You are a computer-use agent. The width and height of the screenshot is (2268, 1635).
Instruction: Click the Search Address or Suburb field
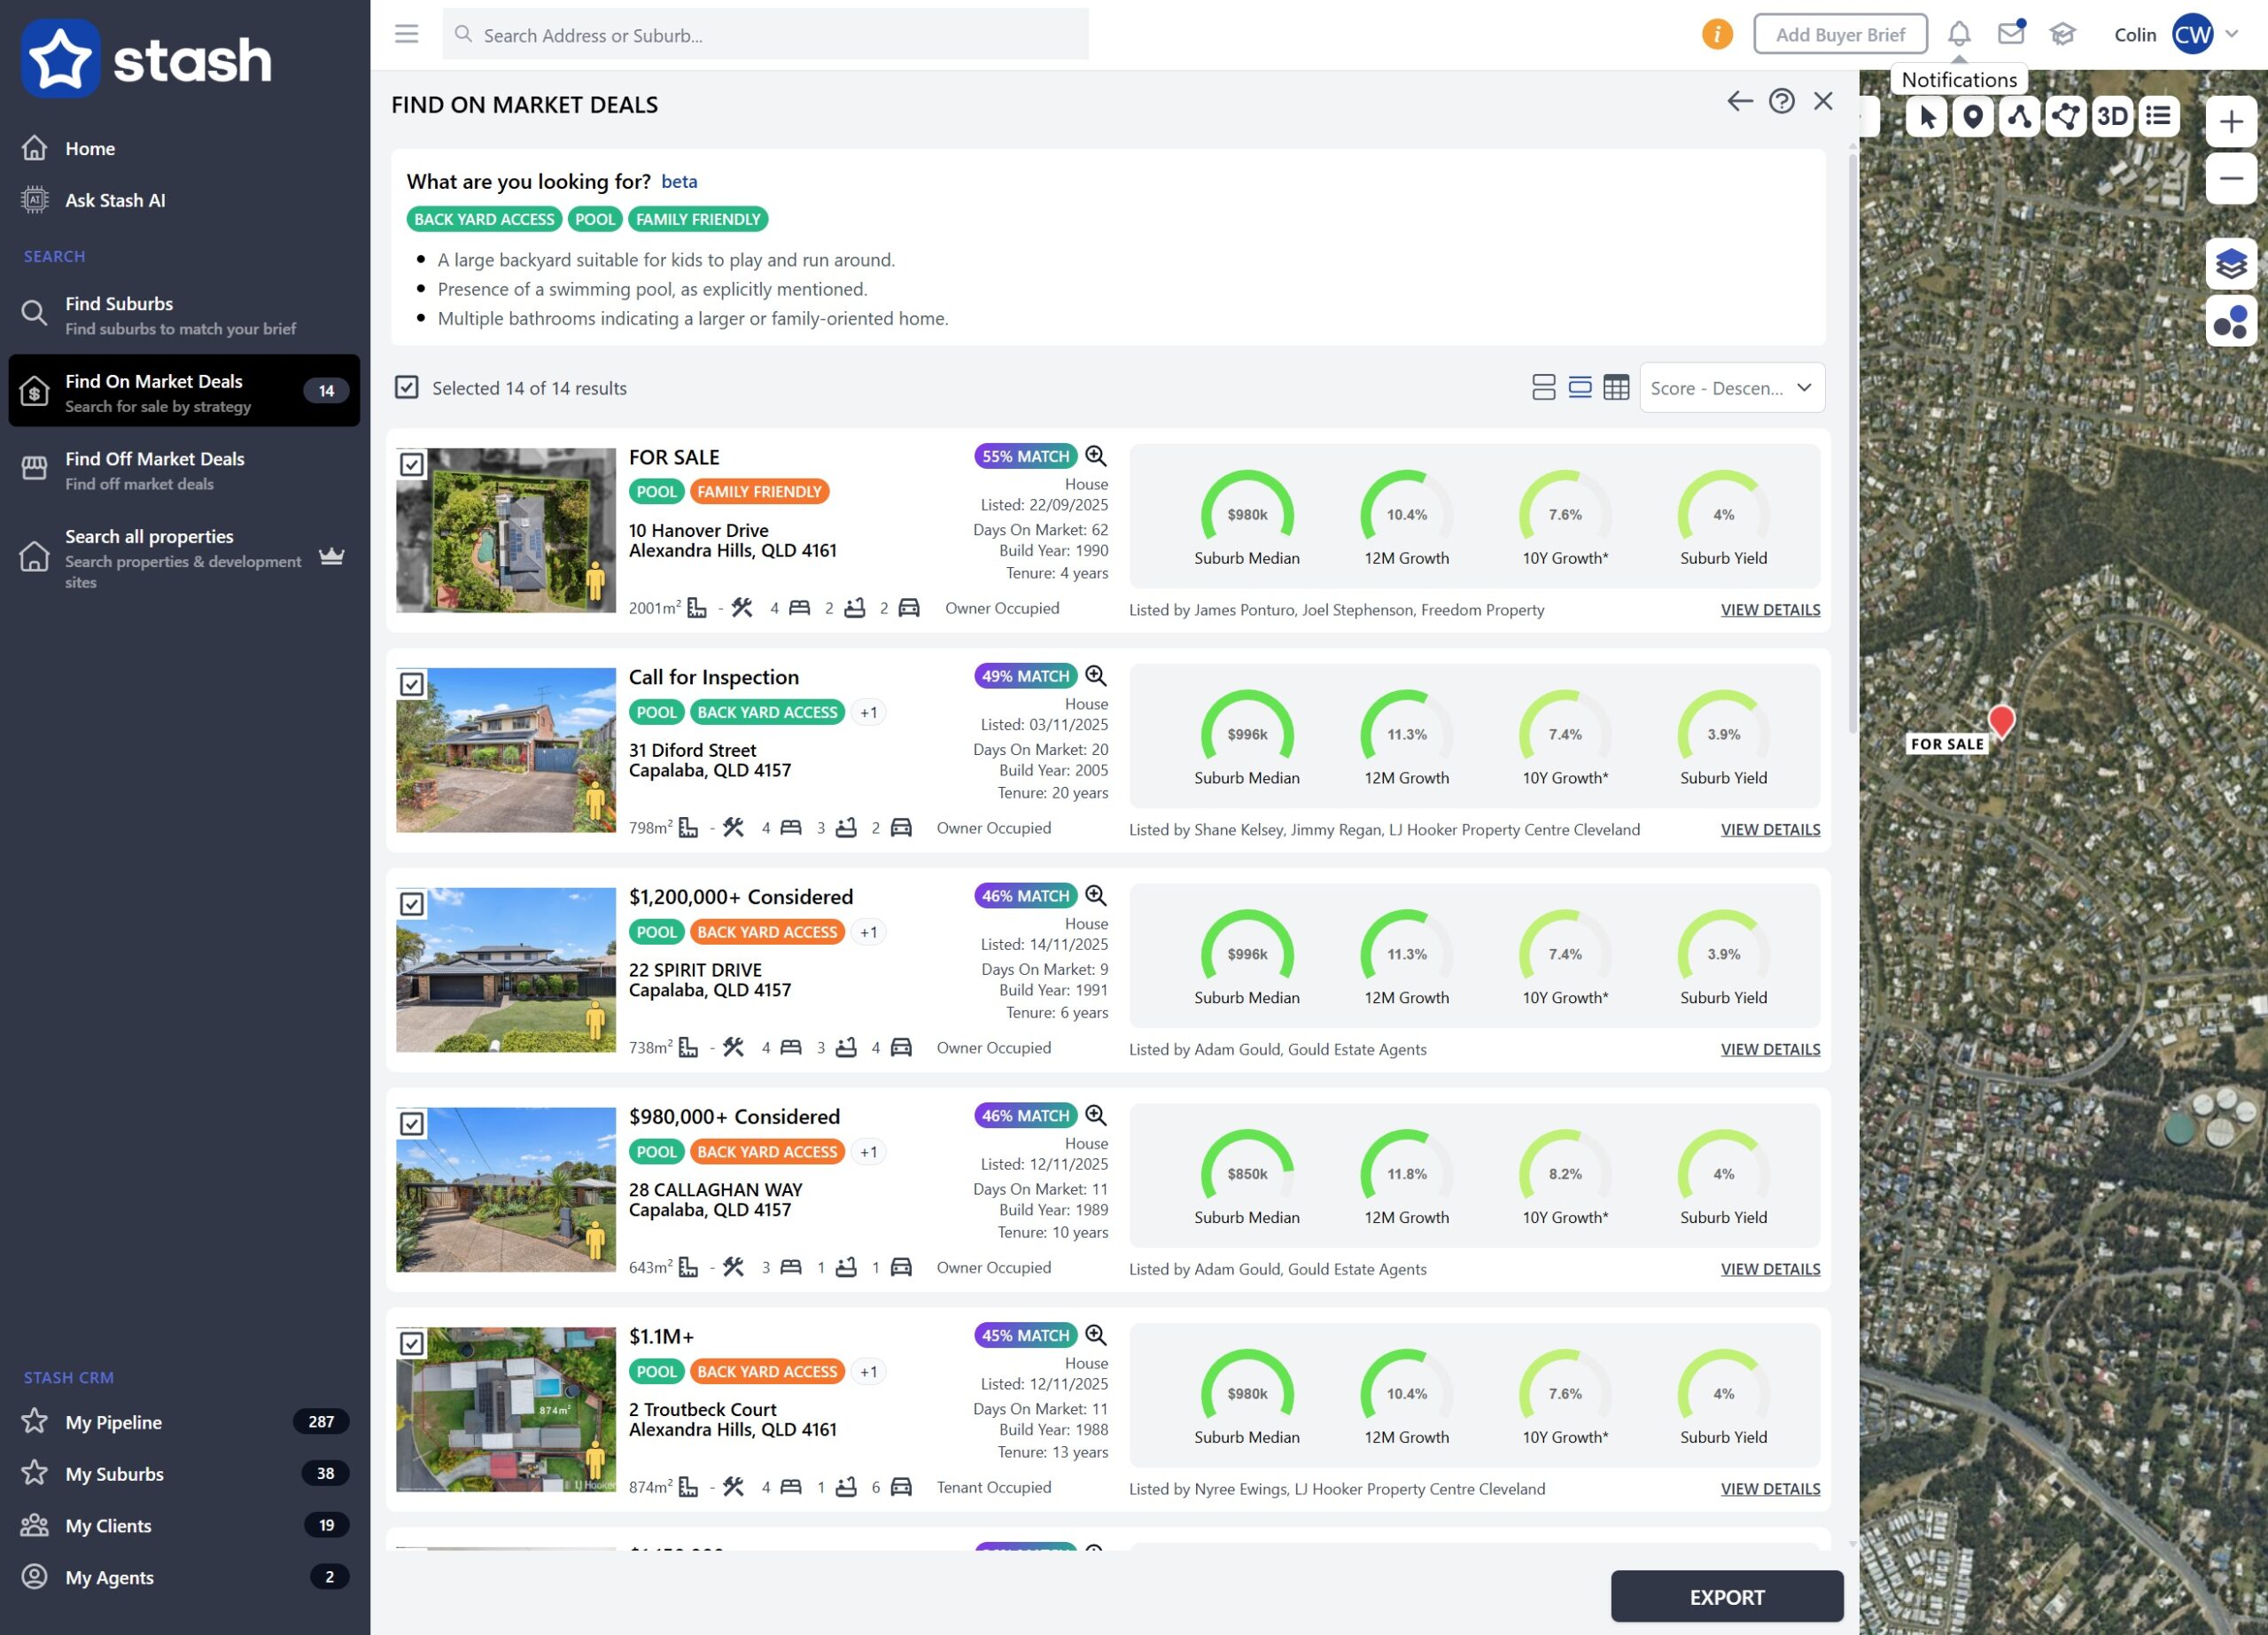pos(765,35)
